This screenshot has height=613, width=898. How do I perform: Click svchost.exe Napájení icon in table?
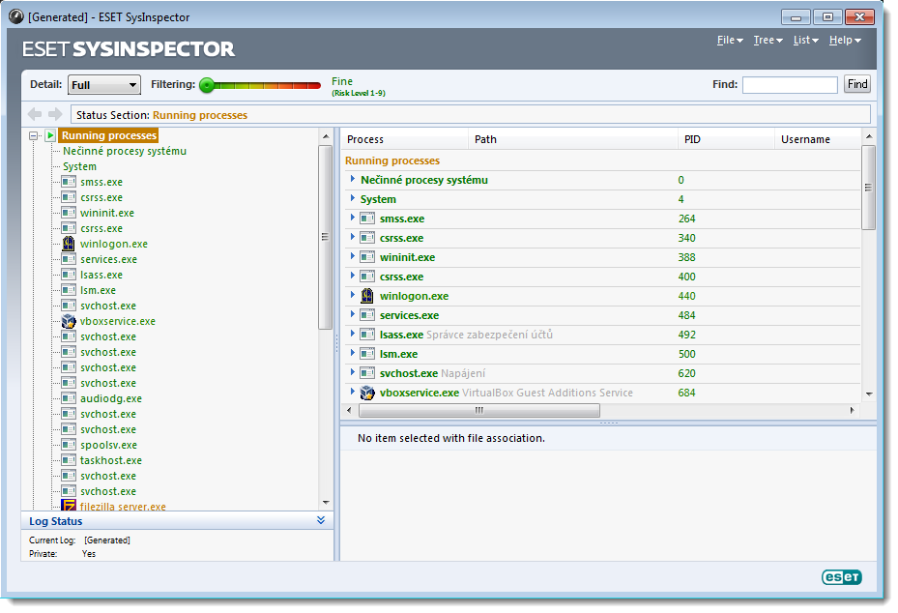tap(367, 373)
